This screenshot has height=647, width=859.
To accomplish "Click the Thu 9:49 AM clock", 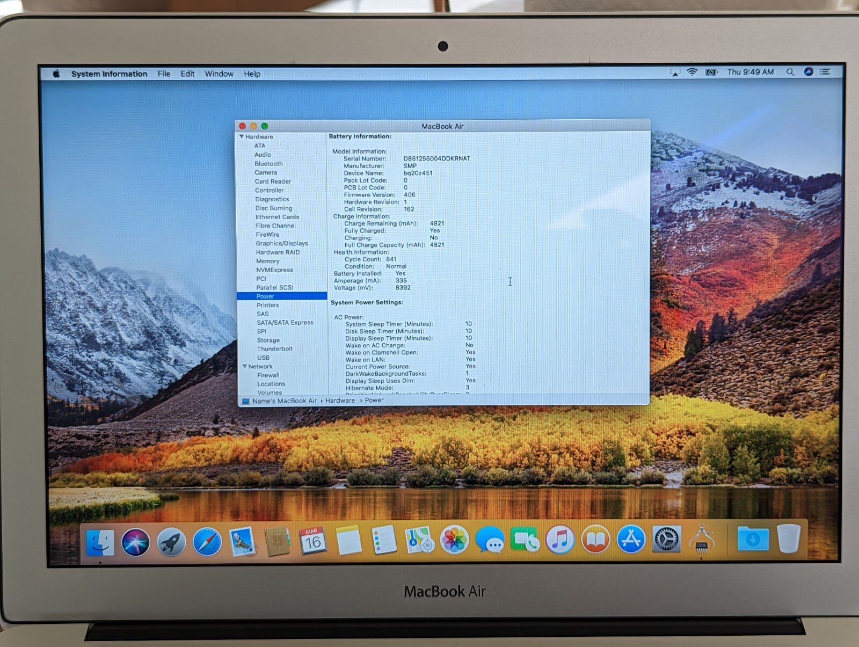I will 751,72.
